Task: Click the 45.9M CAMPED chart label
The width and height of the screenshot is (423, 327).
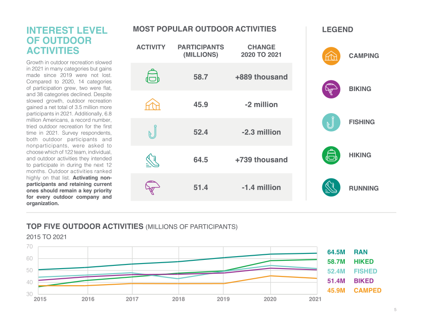Action: (354, 290)
